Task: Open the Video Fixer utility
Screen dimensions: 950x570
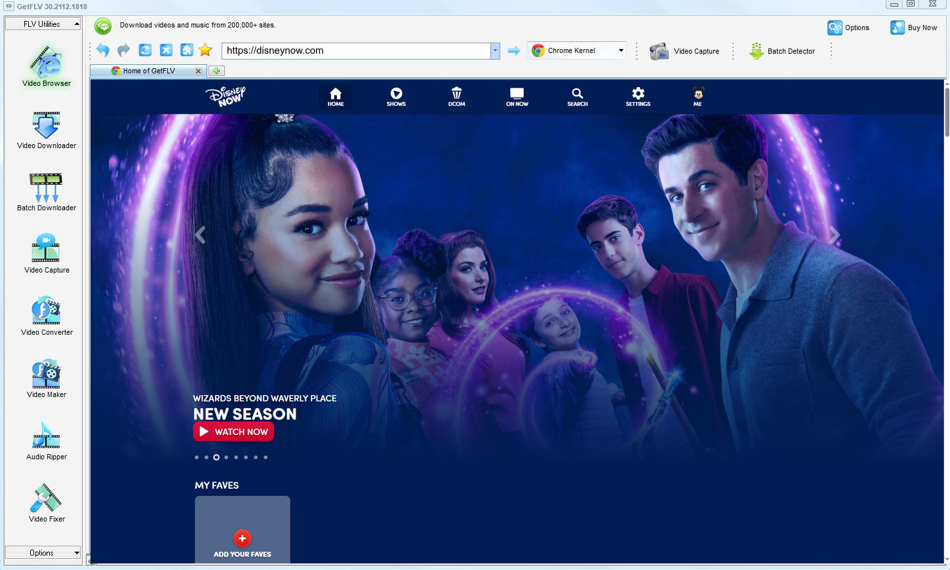Action: coord(47,503)
